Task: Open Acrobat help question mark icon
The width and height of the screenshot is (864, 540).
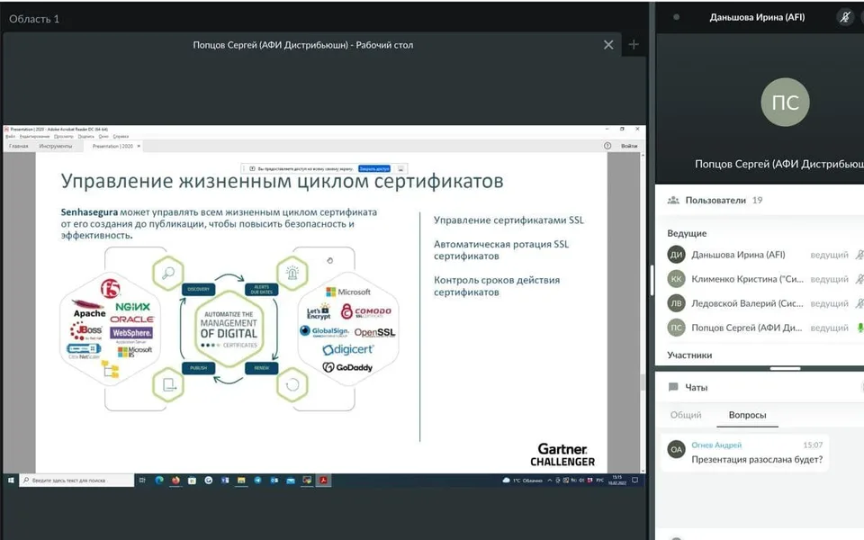Action: click(607, 146)
